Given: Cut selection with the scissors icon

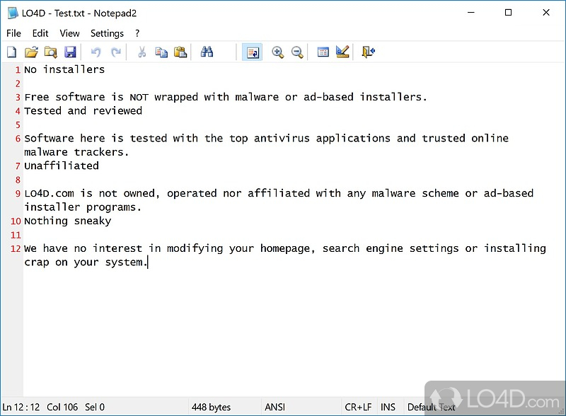Looking at the screenshot, I should point(142,52).
